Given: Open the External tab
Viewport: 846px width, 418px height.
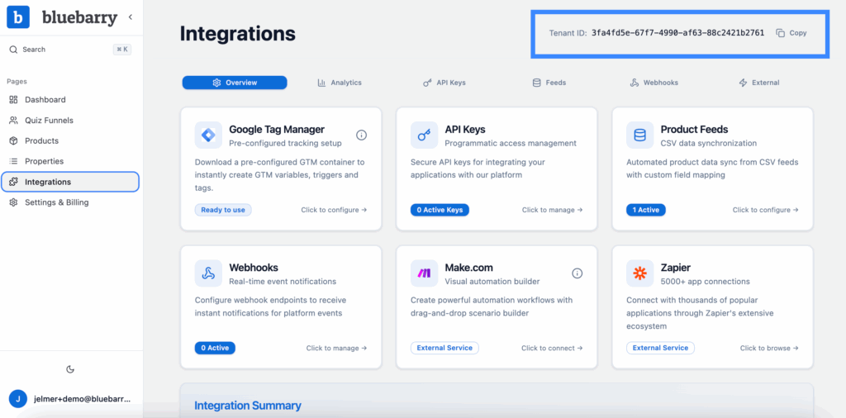Looking at the screenshot, I should tap(758, 83).
